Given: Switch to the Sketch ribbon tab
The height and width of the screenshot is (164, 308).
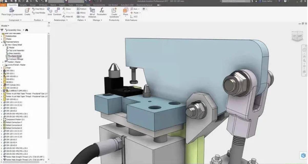Looking at the screenshot, I should coord(53,4).
